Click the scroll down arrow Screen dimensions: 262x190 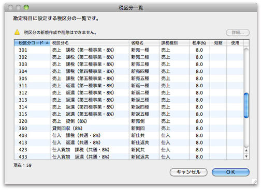(x=246, y=156)
